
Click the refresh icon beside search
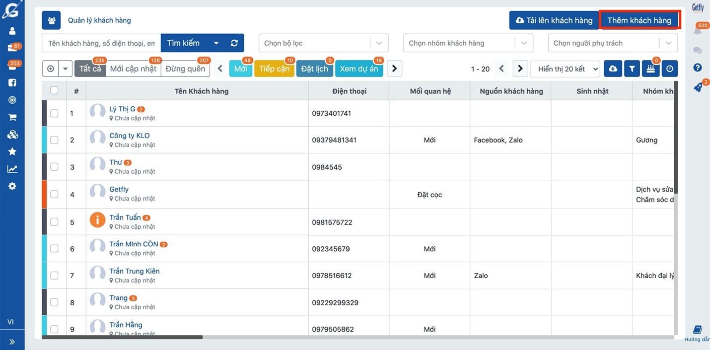234,43
